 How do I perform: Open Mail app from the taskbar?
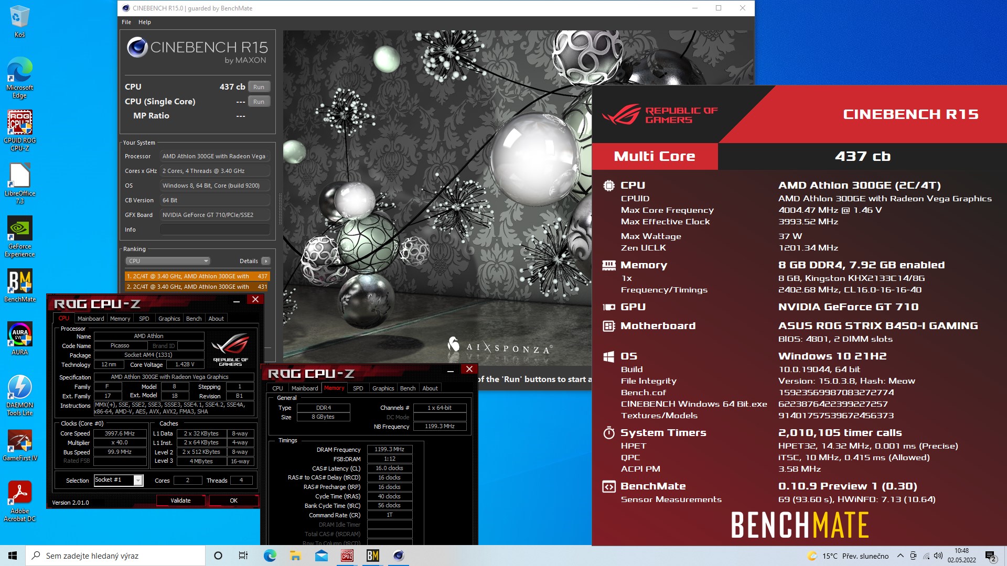coord(321,556)
